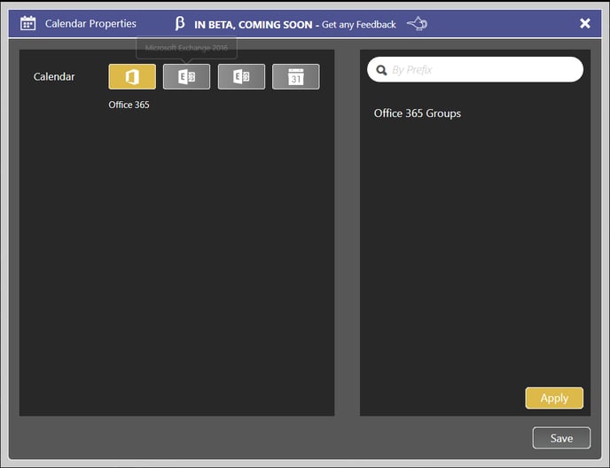Click the IN BETA, COMING SOON text

pyautogui.click(x=254, y=25)
